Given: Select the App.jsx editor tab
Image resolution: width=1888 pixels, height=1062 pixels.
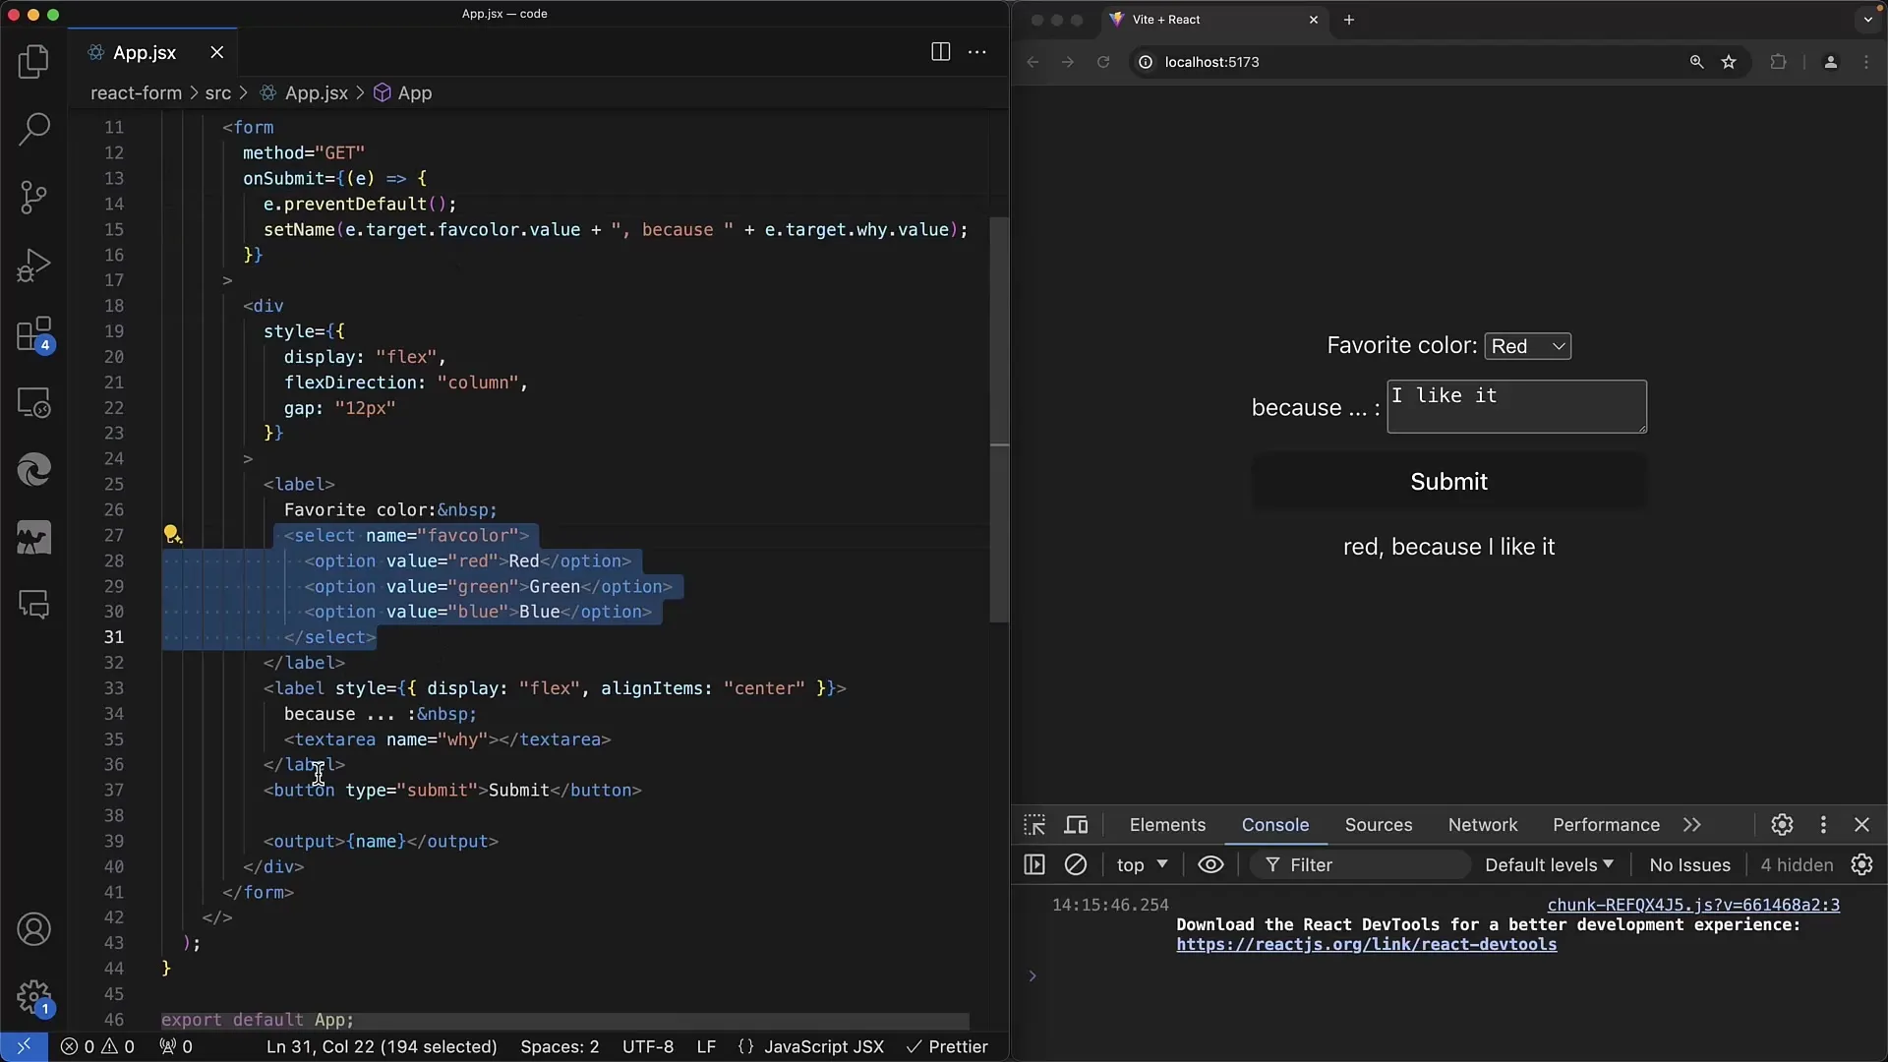Looking at the screenshot, I should click(145, 52).
